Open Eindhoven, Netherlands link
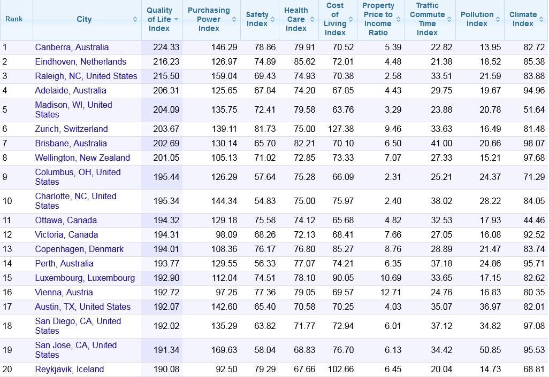 [x=80, y=61]
